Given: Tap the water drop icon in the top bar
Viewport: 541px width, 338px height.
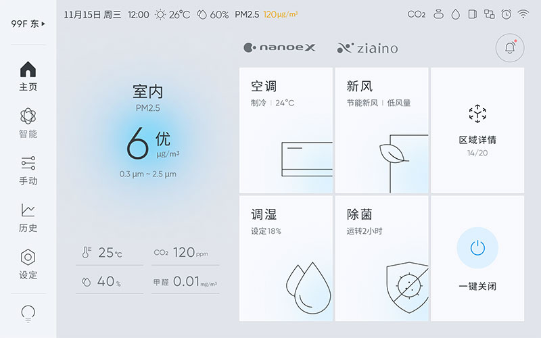Looking at the screenshot, I should coord(455,14).
